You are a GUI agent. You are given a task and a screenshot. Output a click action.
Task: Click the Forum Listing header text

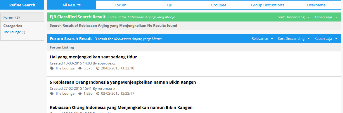tap(62, 47)
